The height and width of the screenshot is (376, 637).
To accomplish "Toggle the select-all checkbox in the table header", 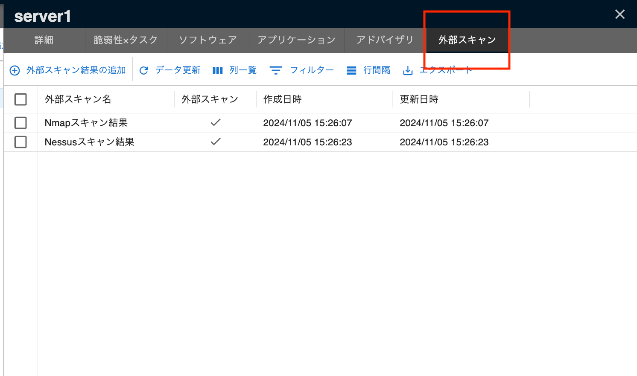I will pyautogui.click(x=20, y=99).
